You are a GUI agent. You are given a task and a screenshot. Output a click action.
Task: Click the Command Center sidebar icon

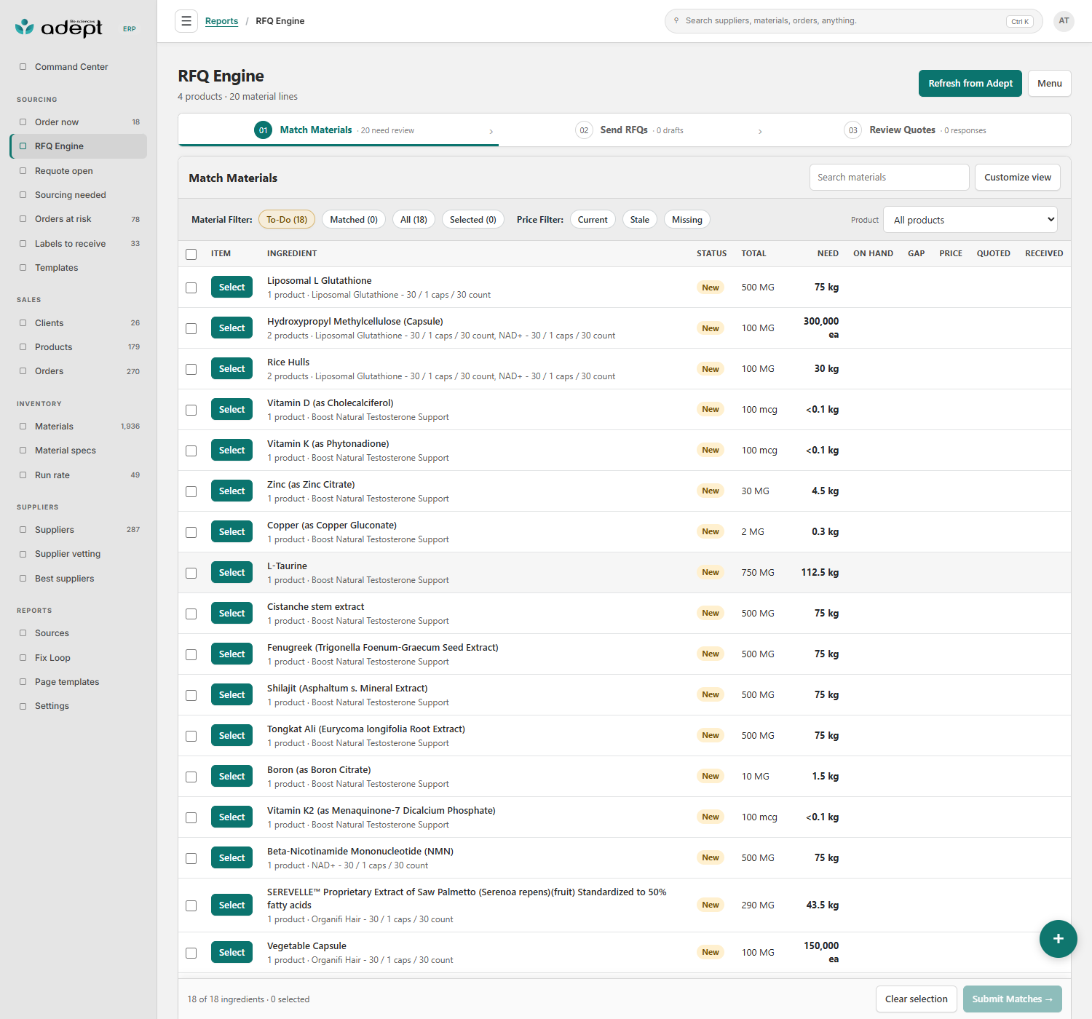pos(23,67)
